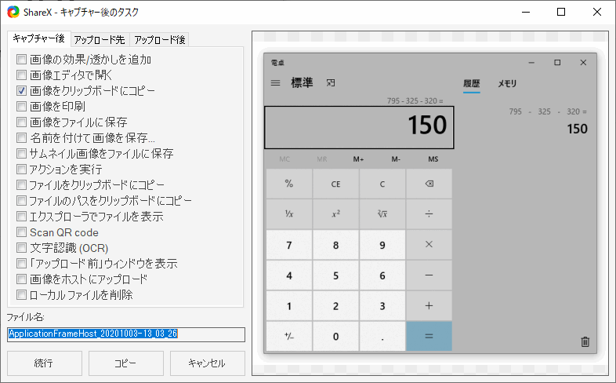Viewport: 616px width, 383px height.
Task: Click the calculator percent key
Action: click(x=289, y=184)
